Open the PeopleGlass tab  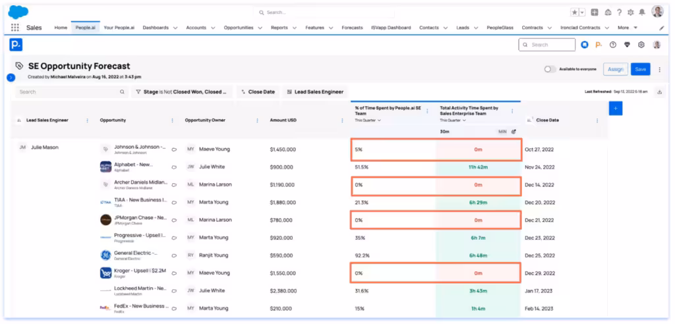click(500, 28)
